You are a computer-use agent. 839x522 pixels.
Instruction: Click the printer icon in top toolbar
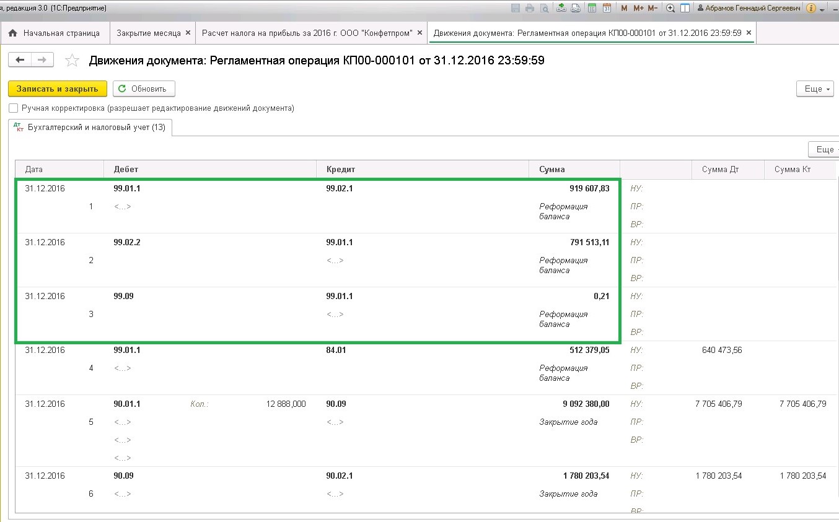[x=530, y=8]
